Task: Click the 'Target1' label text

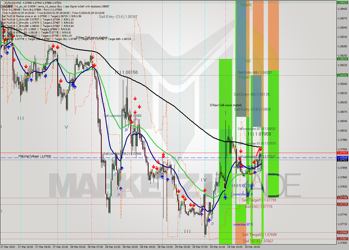Action: pyautogui.click(x=244, y=77)
